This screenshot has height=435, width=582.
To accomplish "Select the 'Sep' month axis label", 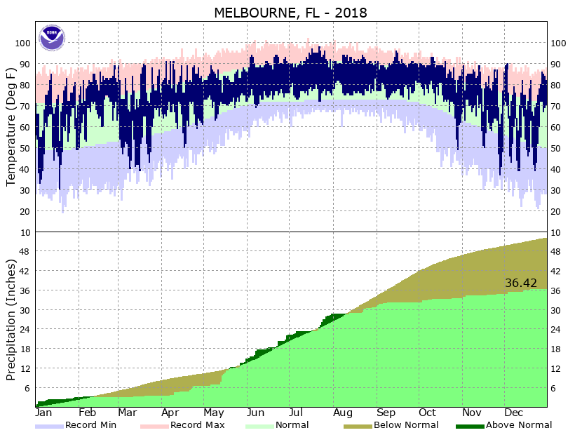I will click(386, 413).
